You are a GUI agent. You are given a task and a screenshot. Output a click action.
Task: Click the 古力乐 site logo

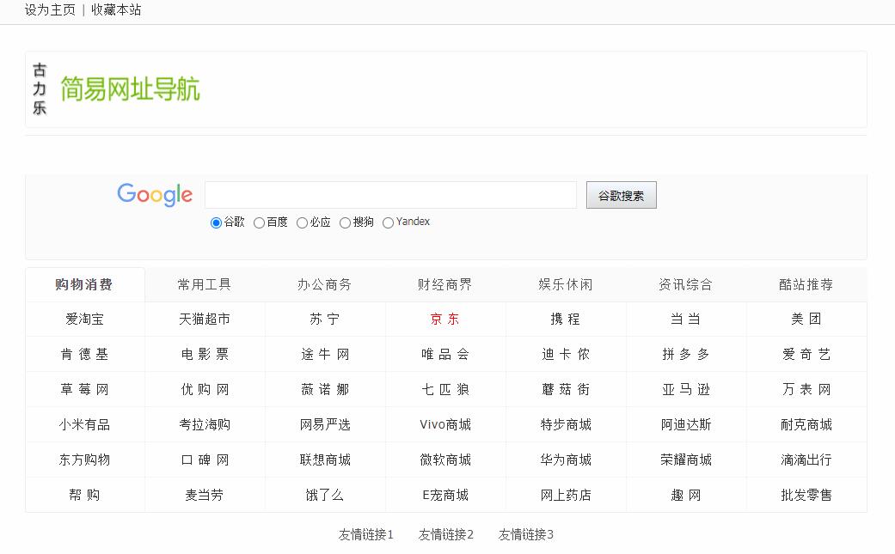[x=39, y=89]
